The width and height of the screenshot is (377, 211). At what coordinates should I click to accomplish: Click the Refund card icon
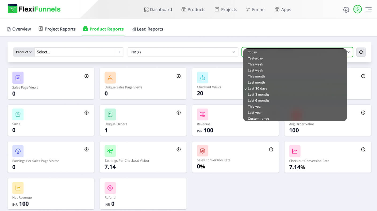(x=110, y=188)
